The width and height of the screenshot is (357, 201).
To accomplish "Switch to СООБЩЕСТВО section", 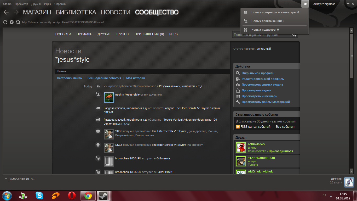I will [x=157, y=12].
